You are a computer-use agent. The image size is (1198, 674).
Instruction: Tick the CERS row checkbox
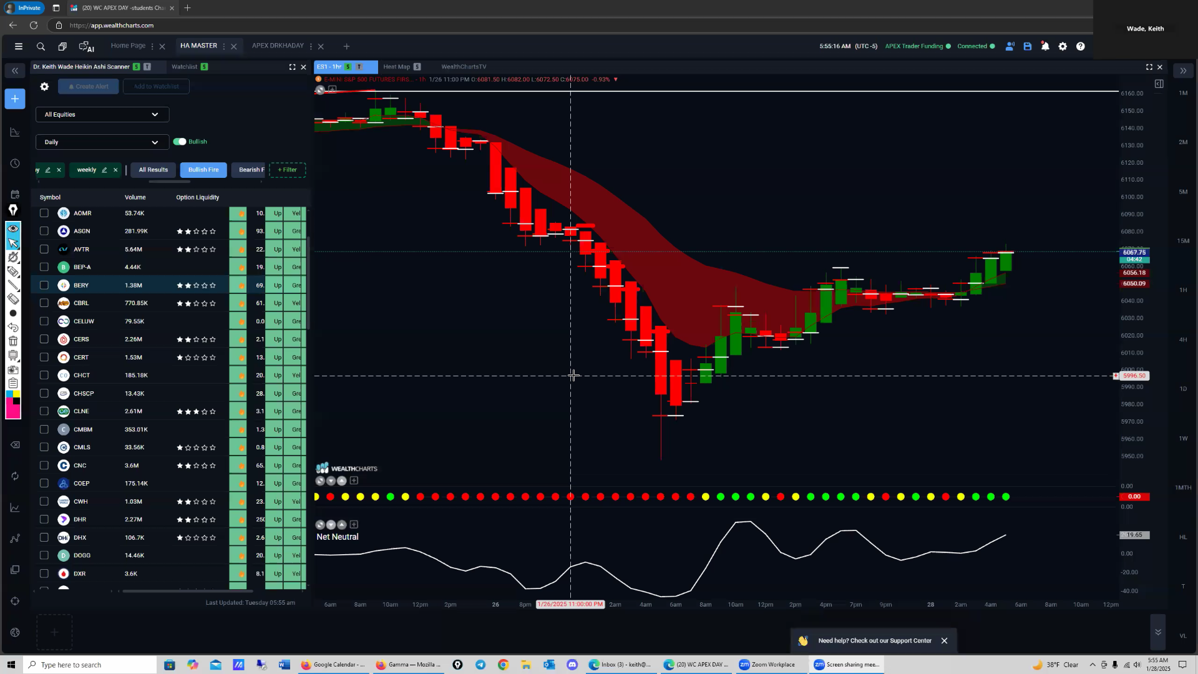(44, 339)
